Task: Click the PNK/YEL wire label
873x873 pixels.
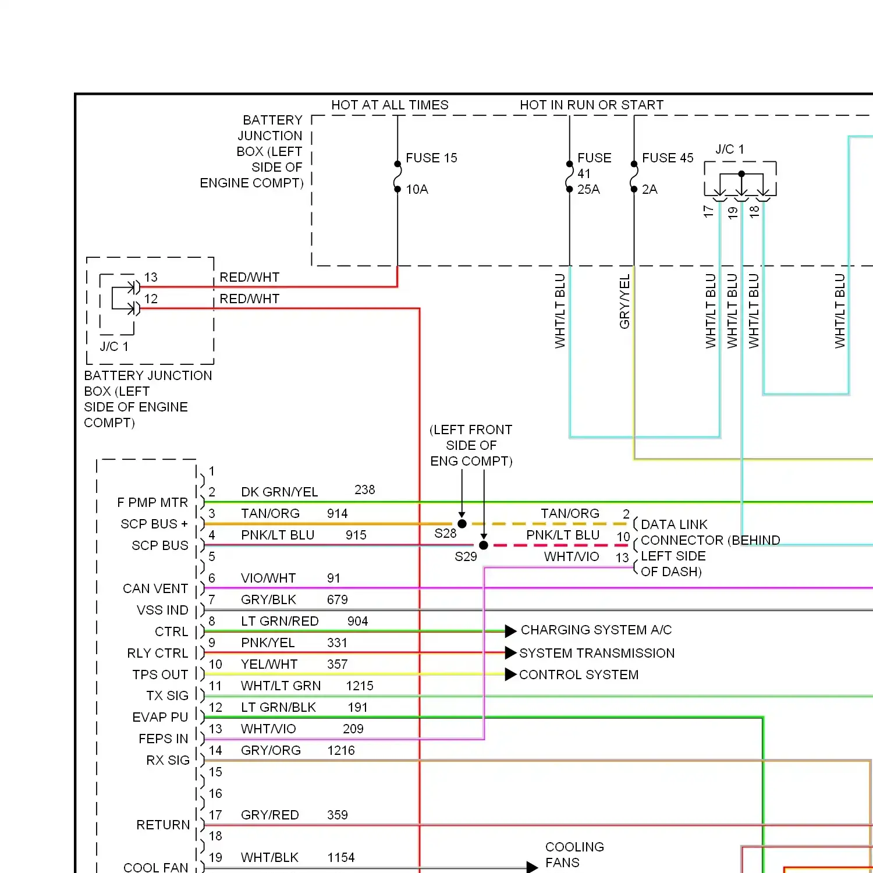Action: click(268, 643)
